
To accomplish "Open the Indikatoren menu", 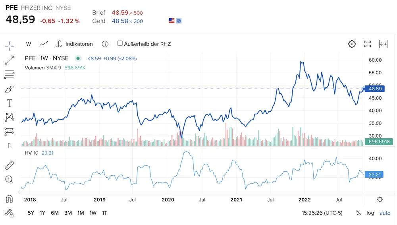I will pos(75,44).
